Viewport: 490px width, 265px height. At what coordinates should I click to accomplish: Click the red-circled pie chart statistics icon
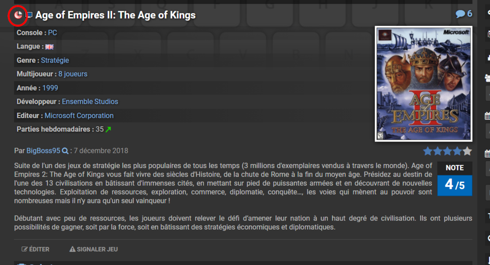(x=18, y=15)
